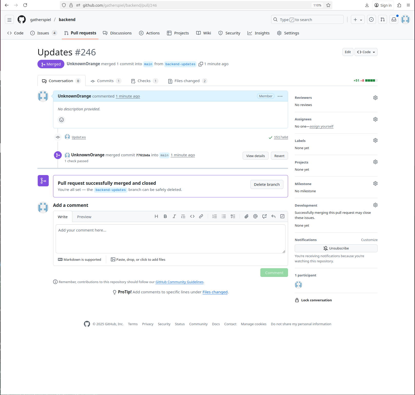
Task: Add emoji reaction with smiley icon
Action: 62,120
